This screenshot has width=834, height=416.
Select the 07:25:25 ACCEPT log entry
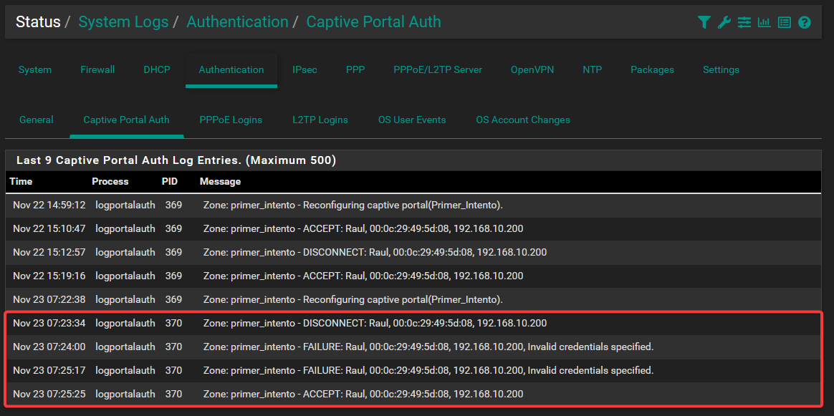click(x=363, y=394)
